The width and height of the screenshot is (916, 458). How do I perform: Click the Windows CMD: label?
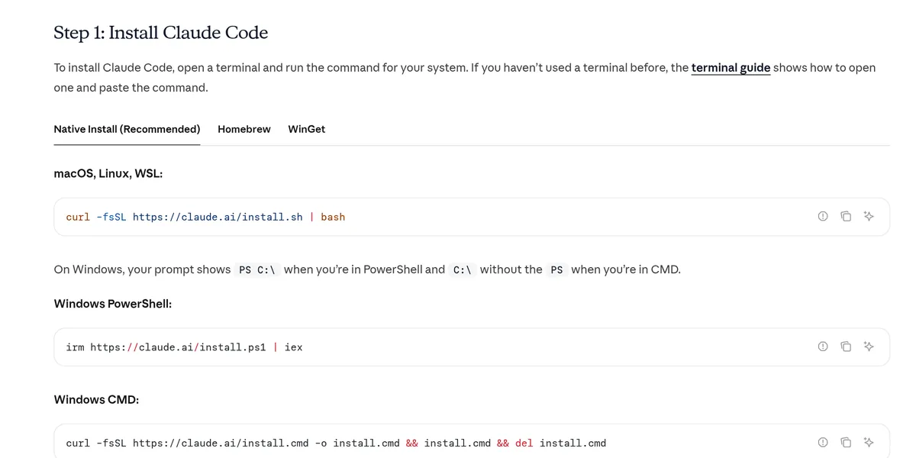pos(96,399)
